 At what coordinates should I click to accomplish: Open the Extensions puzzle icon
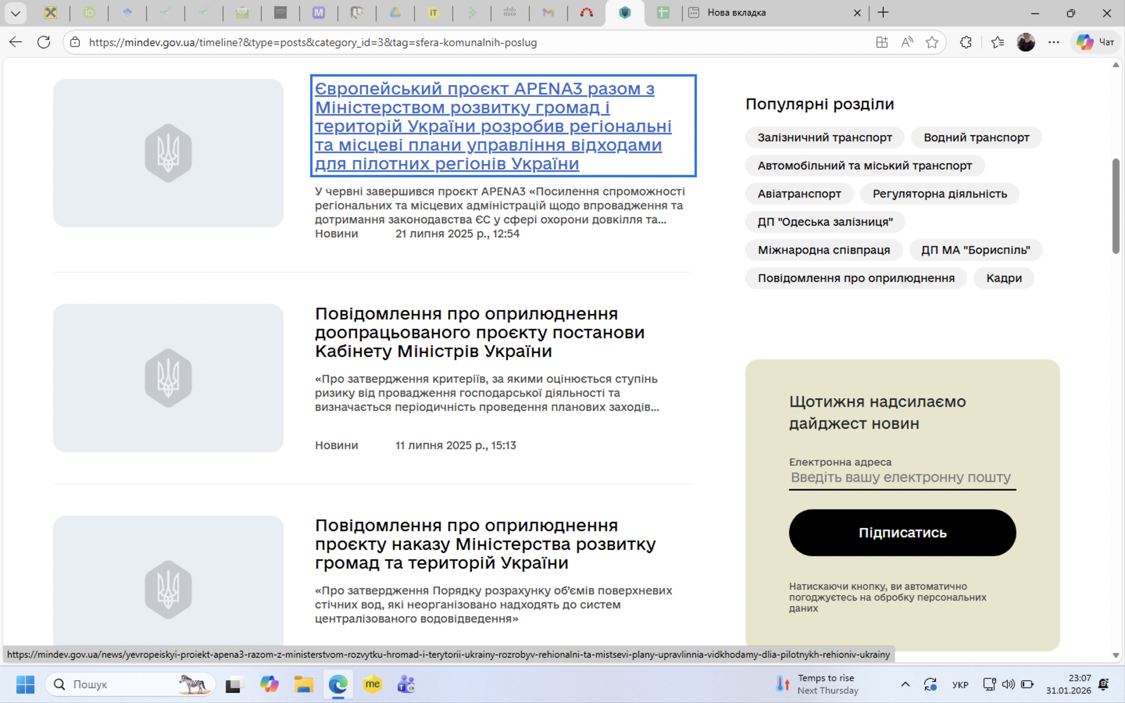point(966,42)
